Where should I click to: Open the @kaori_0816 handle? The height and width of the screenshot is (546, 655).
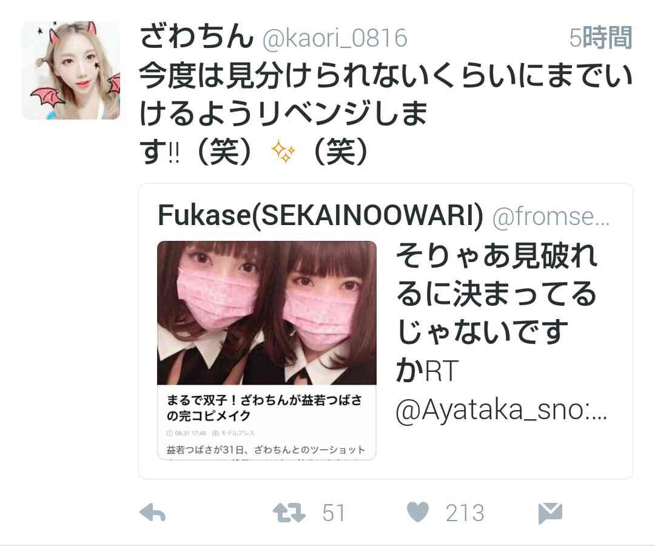[335, 38]
